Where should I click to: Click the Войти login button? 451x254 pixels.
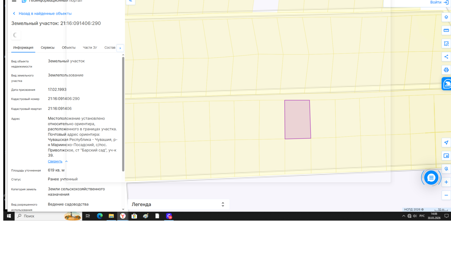click(439, 2)
